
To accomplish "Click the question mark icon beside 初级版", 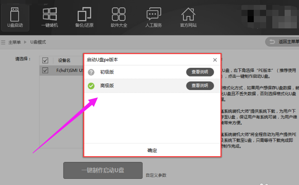I will (91, 72).
